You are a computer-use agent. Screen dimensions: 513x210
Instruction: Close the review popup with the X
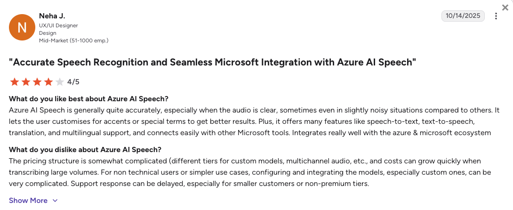pyautogui.click(x=505, y=8)
